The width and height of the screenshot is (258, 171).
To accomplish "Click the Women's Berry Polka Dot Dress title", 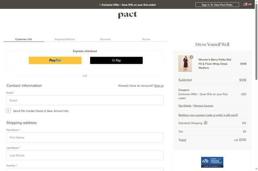I will [215, 64].
